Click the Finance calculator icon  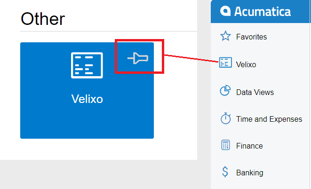pyautogui.click(x=225, y=145)
